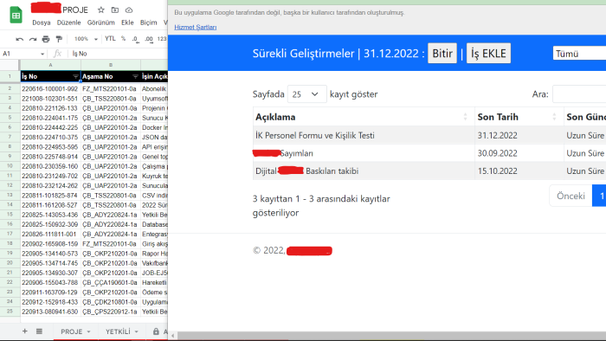
Task: Click page 1 pagination button
Action: (x=600, y=196)
